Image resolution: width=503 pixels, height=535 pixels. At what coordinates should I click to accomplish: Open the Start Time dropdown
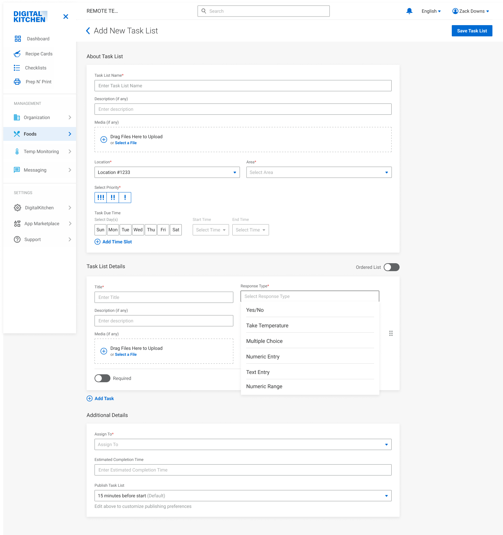click(x=211, y=230)
